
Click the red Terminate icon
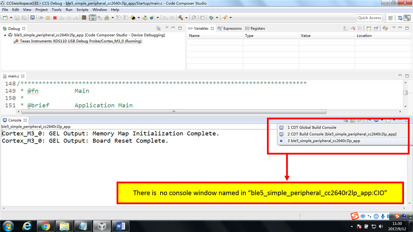point(55,17)
